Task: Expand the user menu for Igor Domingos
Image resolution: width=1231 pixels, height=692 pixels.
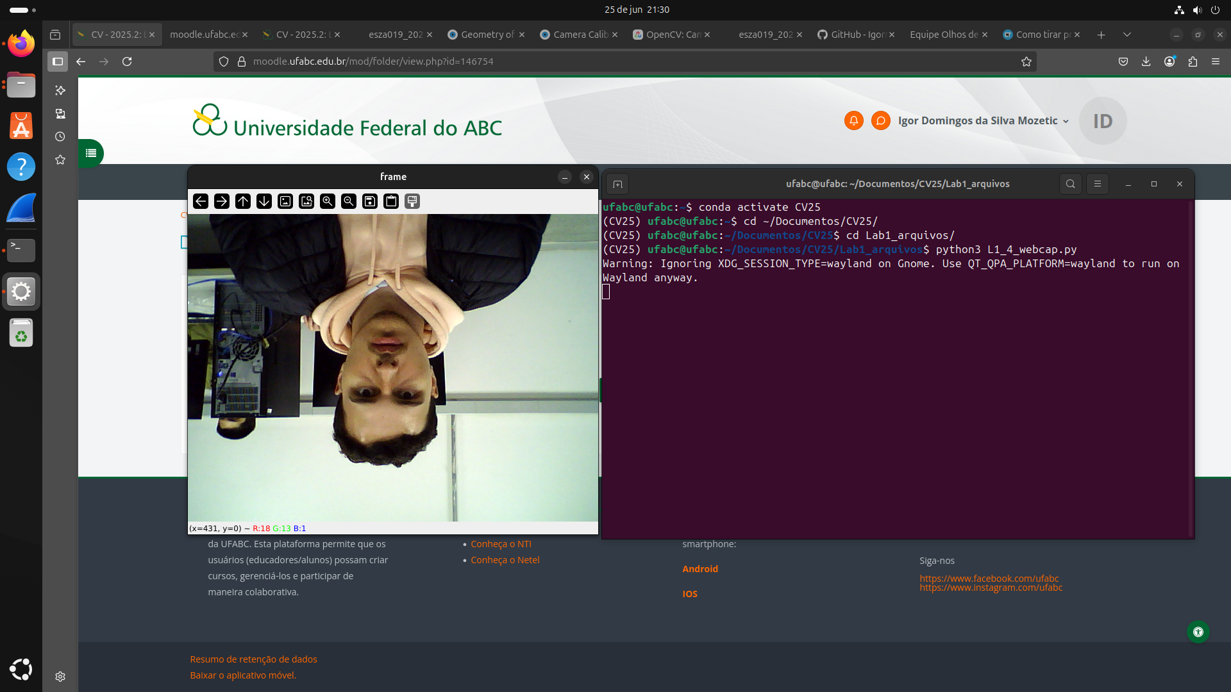Action: click(984, 120)
